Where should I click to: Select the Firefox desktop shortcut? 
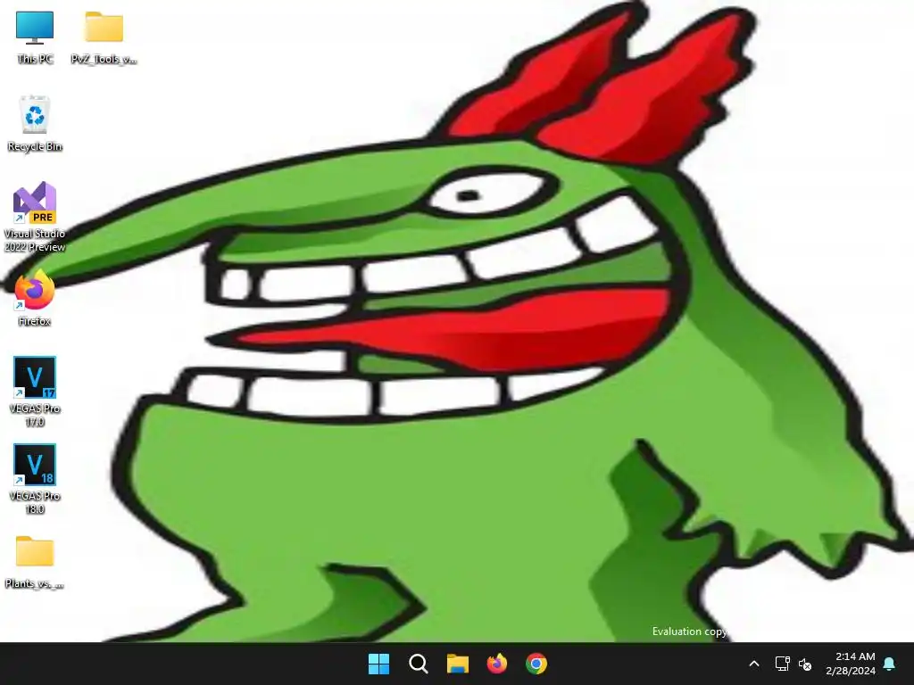coord(35,298)
